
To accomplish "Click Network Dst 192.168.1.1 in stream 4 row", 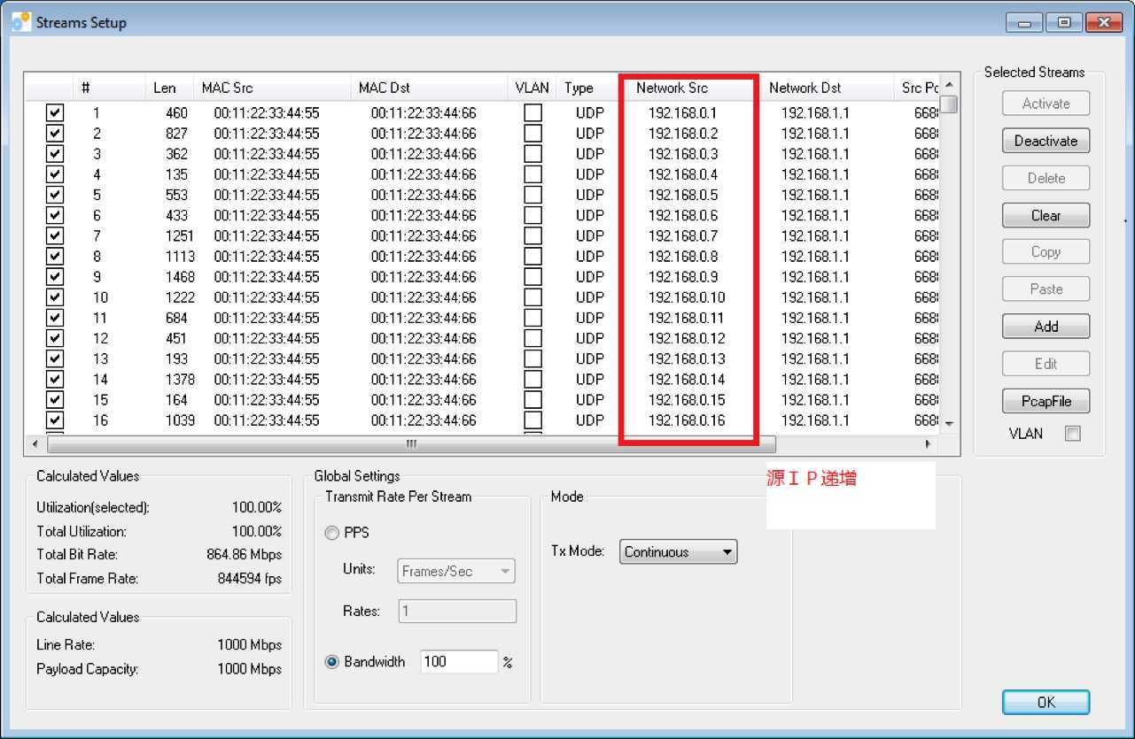I will pyautogui.click(x=814, y=174).
